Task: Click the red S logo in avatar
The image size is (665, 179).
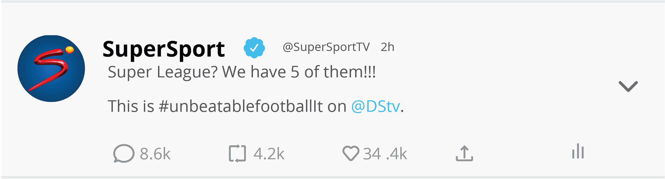Action: (x=50, y=69)
